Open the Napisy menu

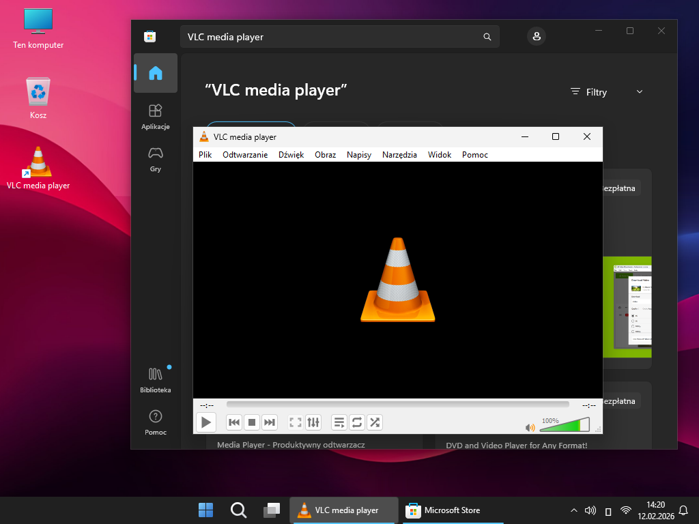(359, 155)
